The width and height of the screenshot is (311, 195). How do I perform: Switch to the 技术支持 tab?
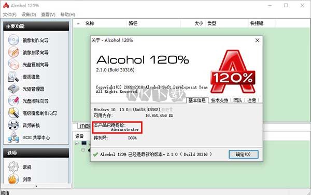point(220,100)
